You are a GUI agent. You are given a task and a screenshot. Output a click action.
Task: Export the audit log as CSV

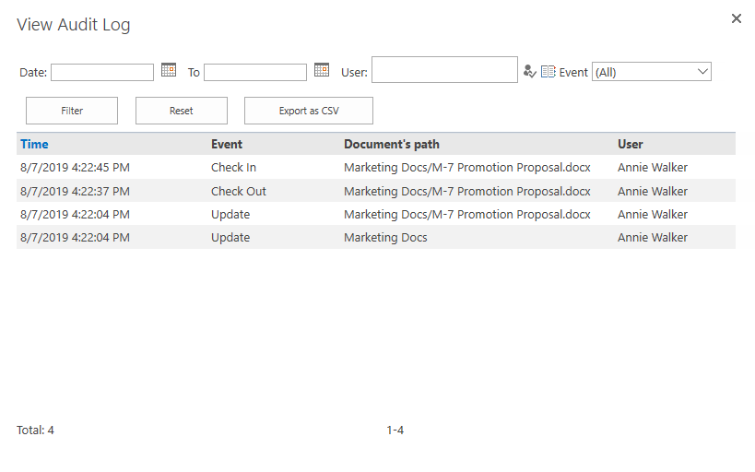309,111
